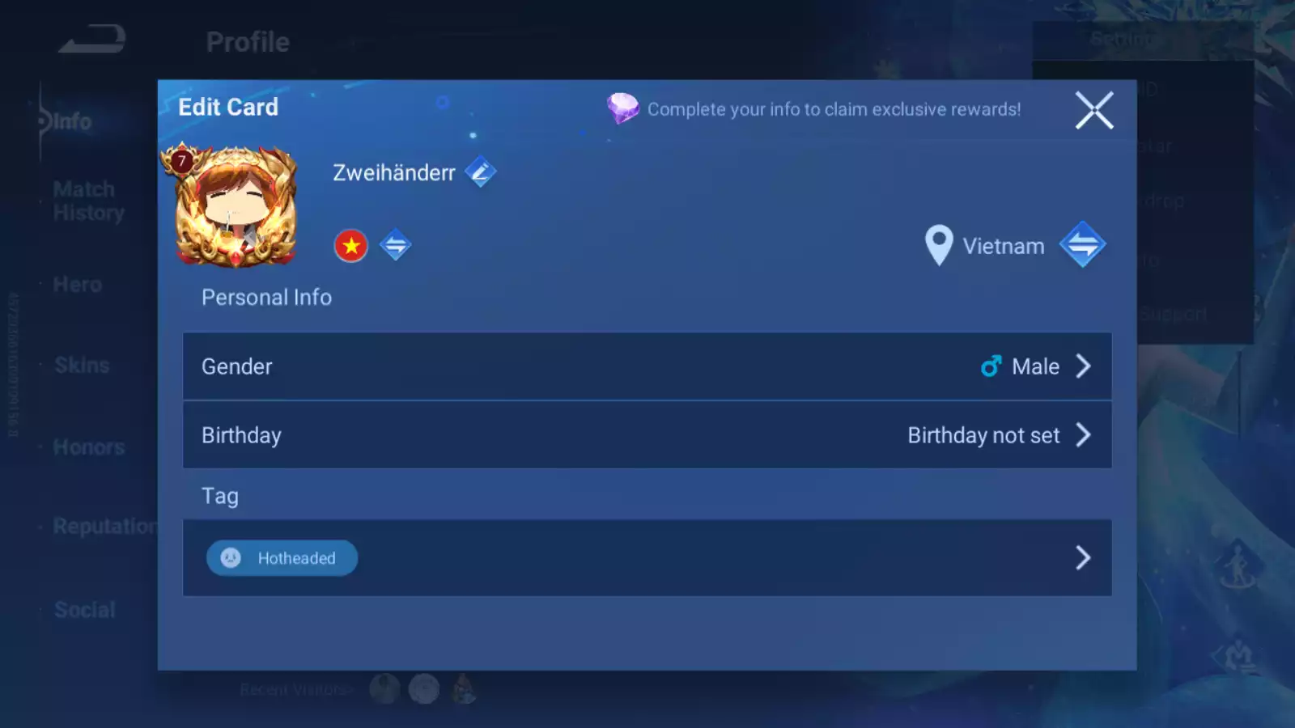Image resolution: width=1295 pixels, height=728 pixels.
Task: Click the Birthday not set value
Action: pos(983,435)
